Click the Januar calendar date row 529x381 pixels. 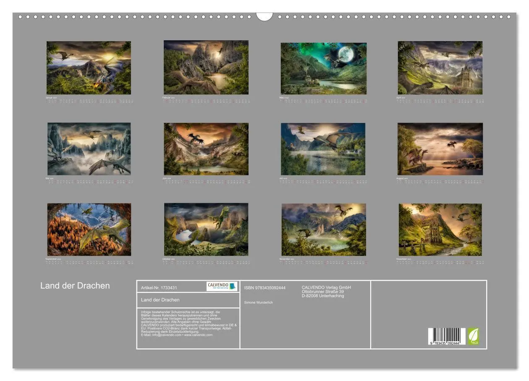[89, 101]
